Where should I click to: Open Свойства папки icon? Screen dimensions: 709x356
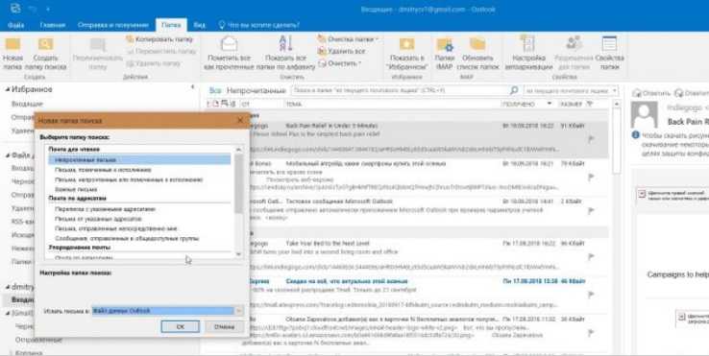(609, 44)
